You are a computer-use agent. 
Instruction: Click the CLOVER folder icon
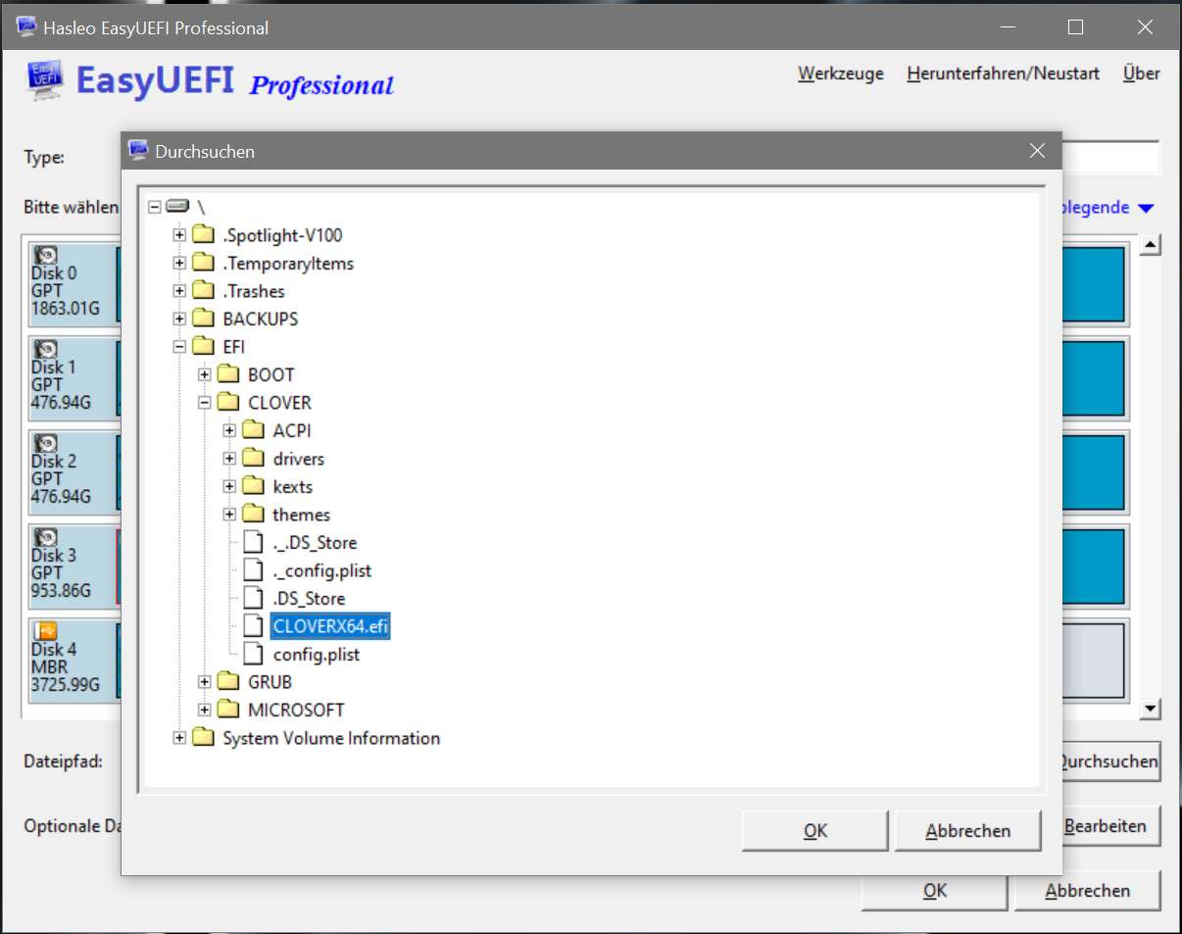(x=228, y=403)
